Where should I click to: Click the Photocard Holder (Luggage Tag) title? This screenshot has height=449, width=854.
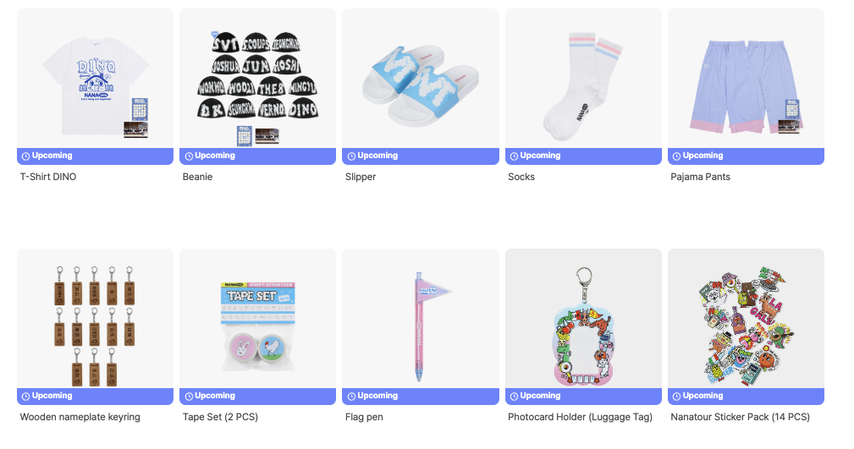(580, 417)
